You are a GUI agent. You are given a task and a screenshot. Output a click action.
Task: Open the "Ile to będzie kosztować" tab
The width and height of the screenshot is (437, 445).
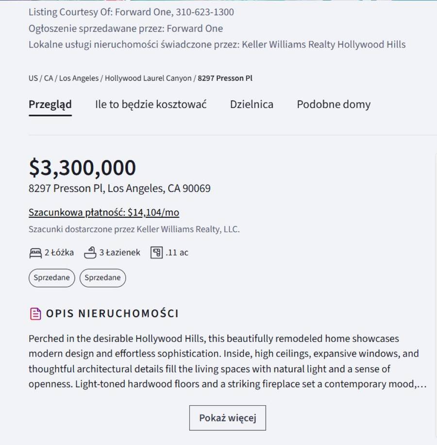[x=151, y=104]
